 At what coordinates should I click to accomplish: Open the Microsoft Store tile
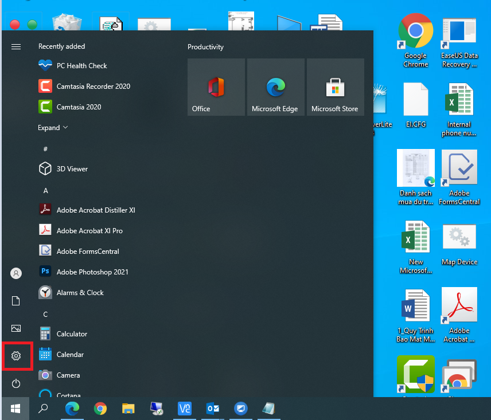336,87
